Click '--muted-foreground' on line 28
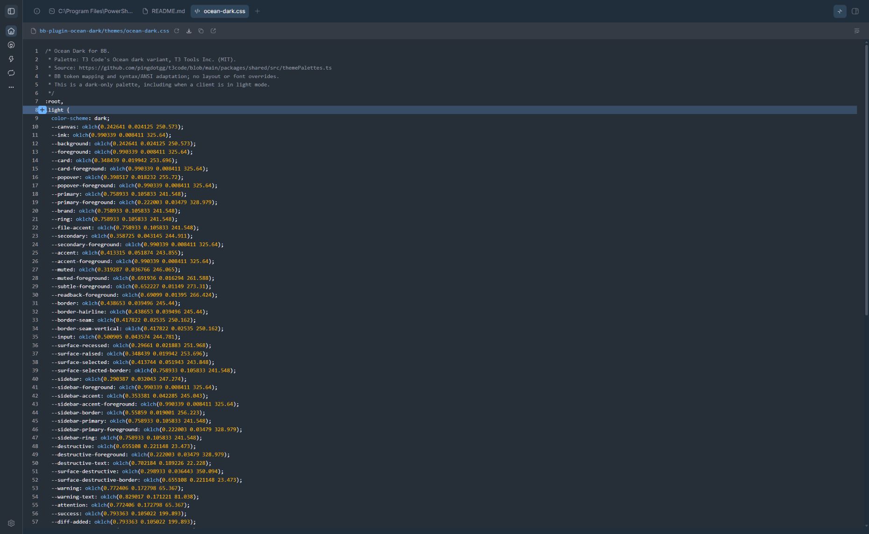Viewport: 869px width, 534px height. click(80, 278)
